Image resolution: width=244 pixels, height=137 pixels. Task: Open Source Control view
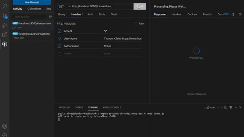[5, 16]
